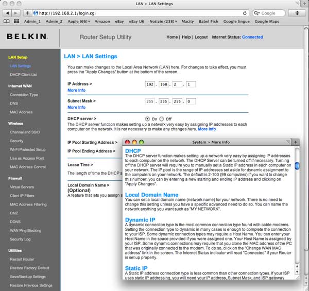The image size is (309, 291).
Task: Open the Security Log page
Action: 20,239
